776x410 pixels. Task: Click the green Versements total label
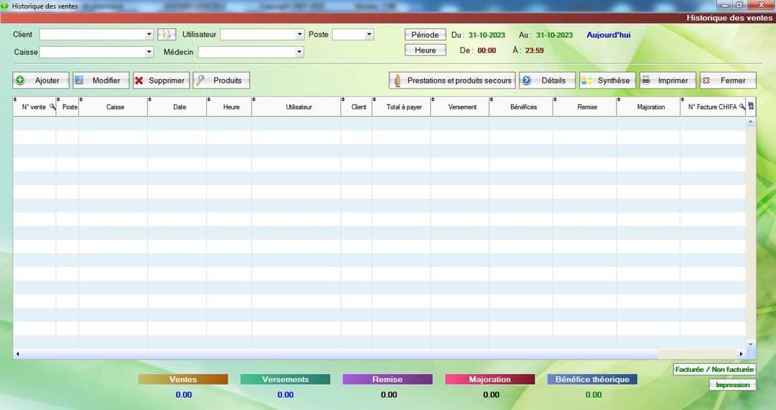tap(285, 379)
